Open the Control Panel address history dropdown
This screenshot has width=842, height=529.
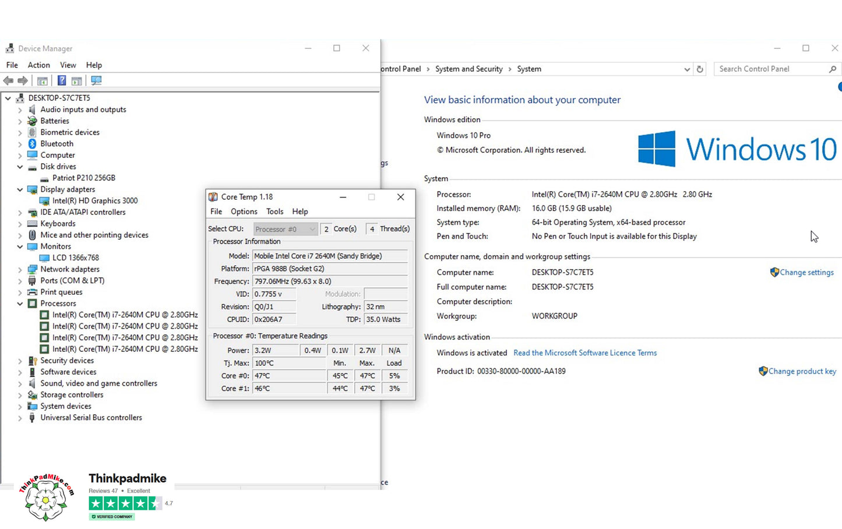(687, 69)
